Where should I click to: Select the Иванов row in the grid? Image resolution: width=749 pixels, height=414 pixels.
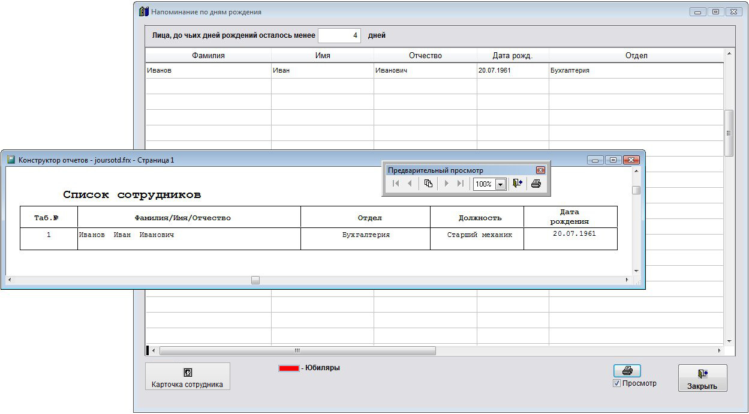click(208, 71)
